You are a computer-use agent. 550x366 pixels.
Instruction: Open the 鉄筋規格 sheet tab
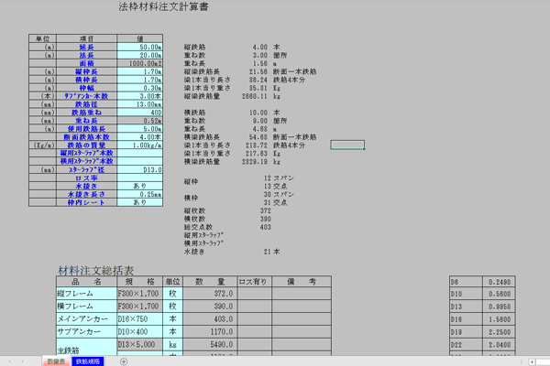pyautogui.click(x=88, y=361)
